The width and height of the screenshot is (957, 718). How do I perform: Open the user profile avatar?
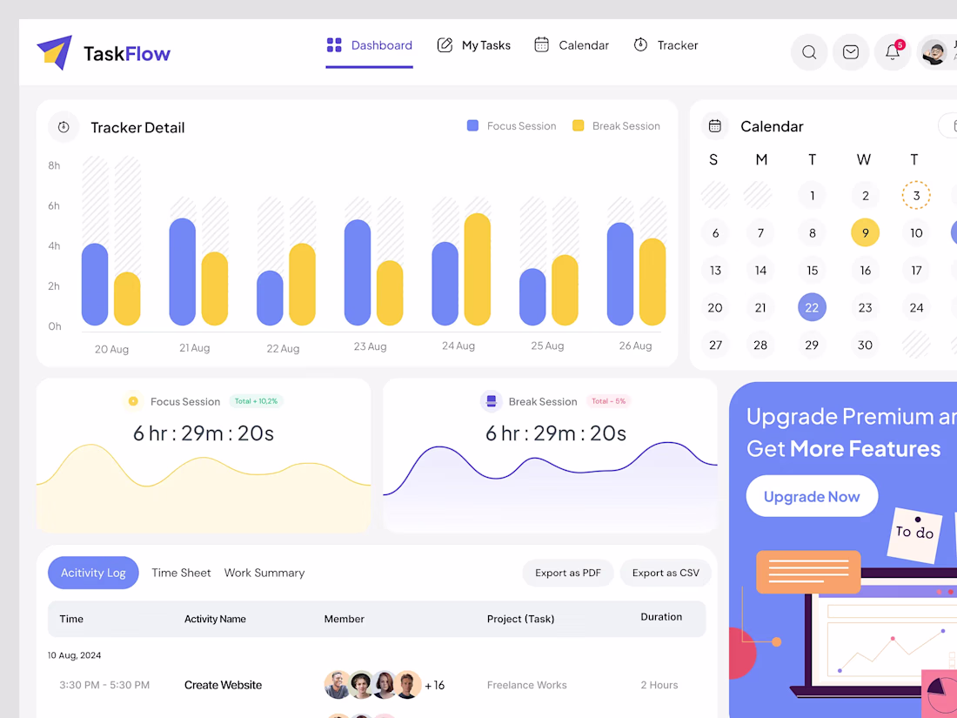934,52
